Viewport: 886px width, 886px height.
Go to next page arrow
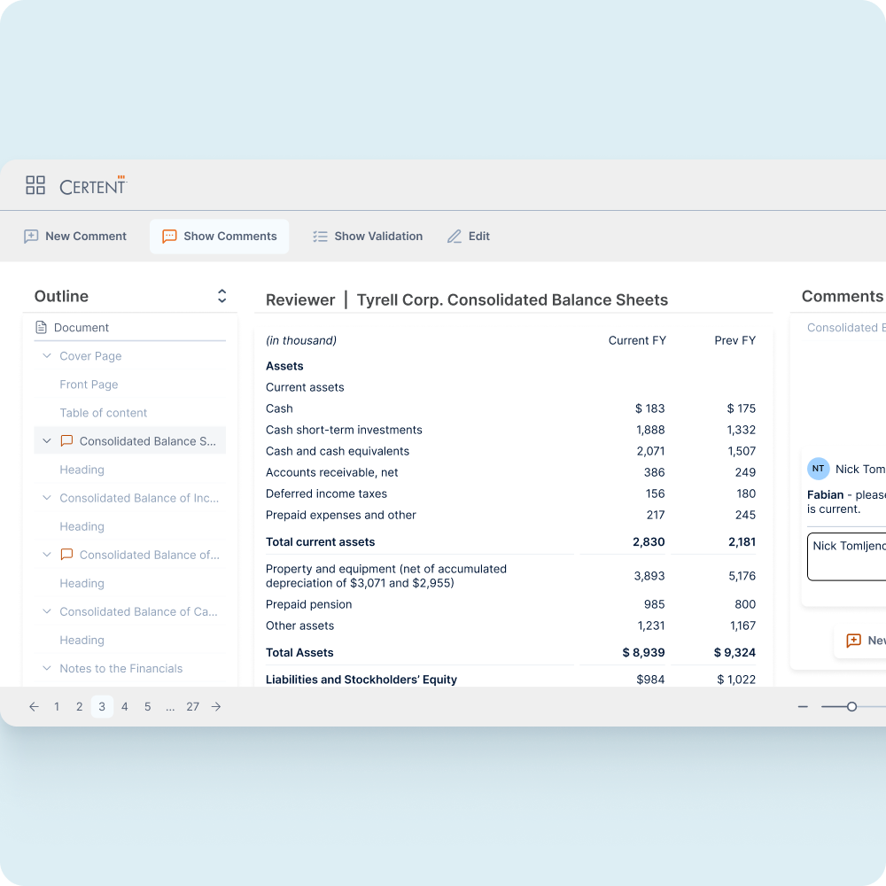click(216, 707)
